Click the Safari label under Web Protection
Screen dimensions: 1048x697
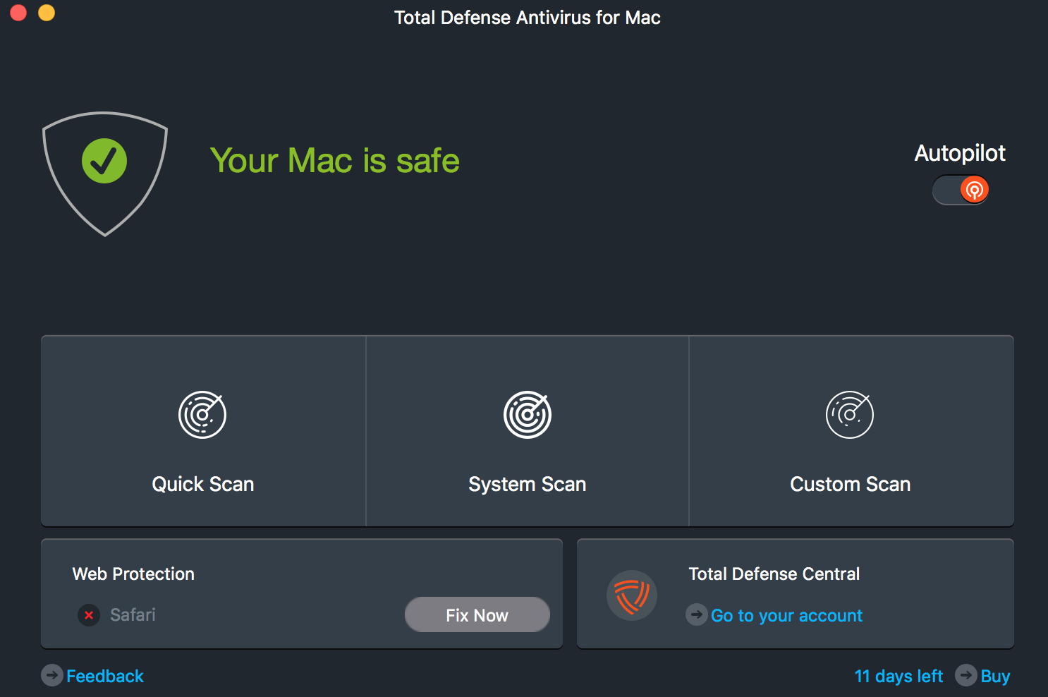coord(133,615)
